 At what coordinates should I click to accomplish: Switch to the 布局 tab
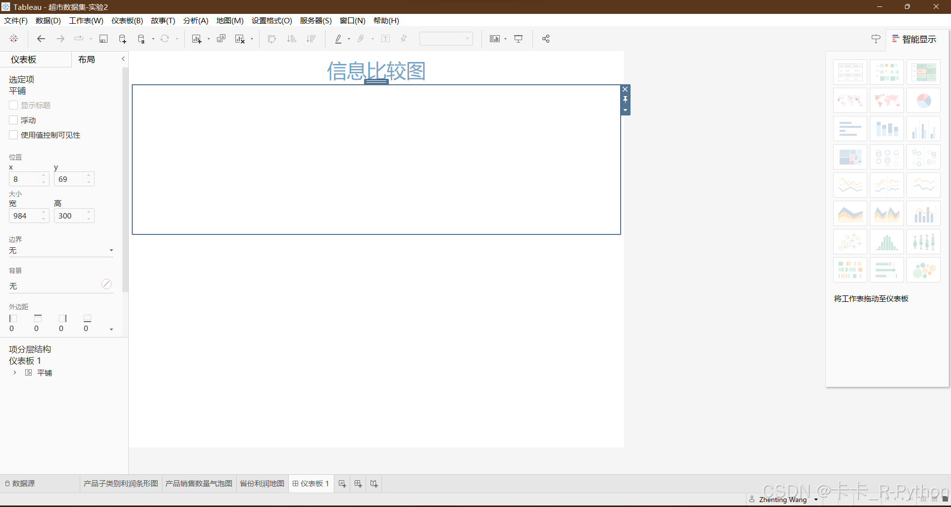point(87,59)
